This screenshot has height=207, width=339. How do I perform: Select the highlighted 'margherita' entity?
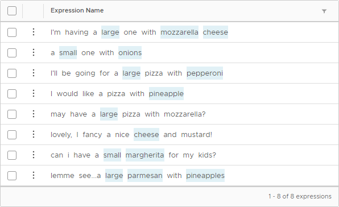point(145,155)
